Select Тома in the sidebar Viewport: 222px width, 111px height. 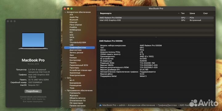[72, 88]
